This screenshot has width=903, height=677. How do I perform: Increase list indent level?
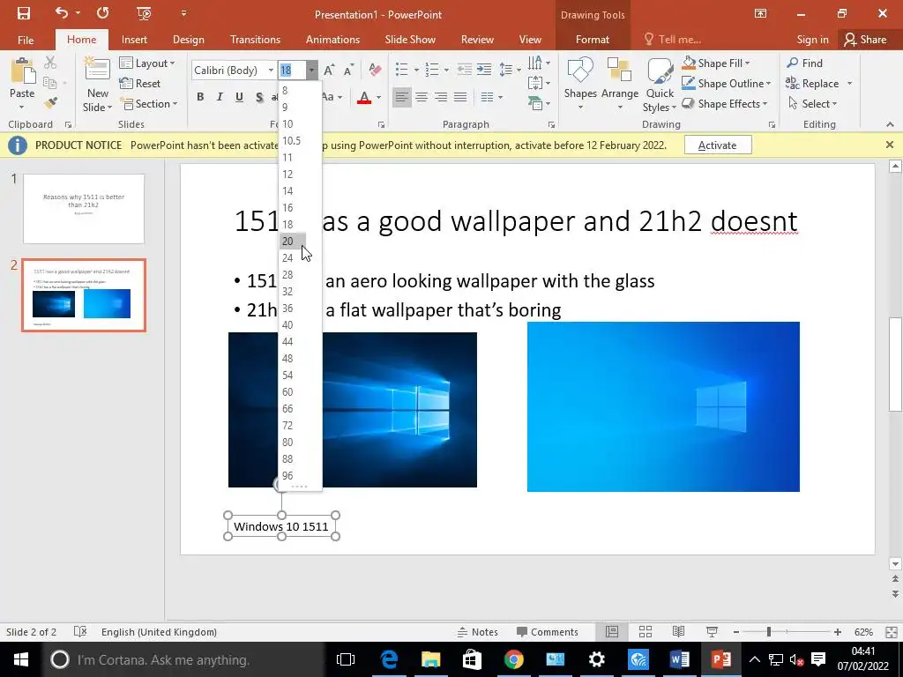(484, 70)
